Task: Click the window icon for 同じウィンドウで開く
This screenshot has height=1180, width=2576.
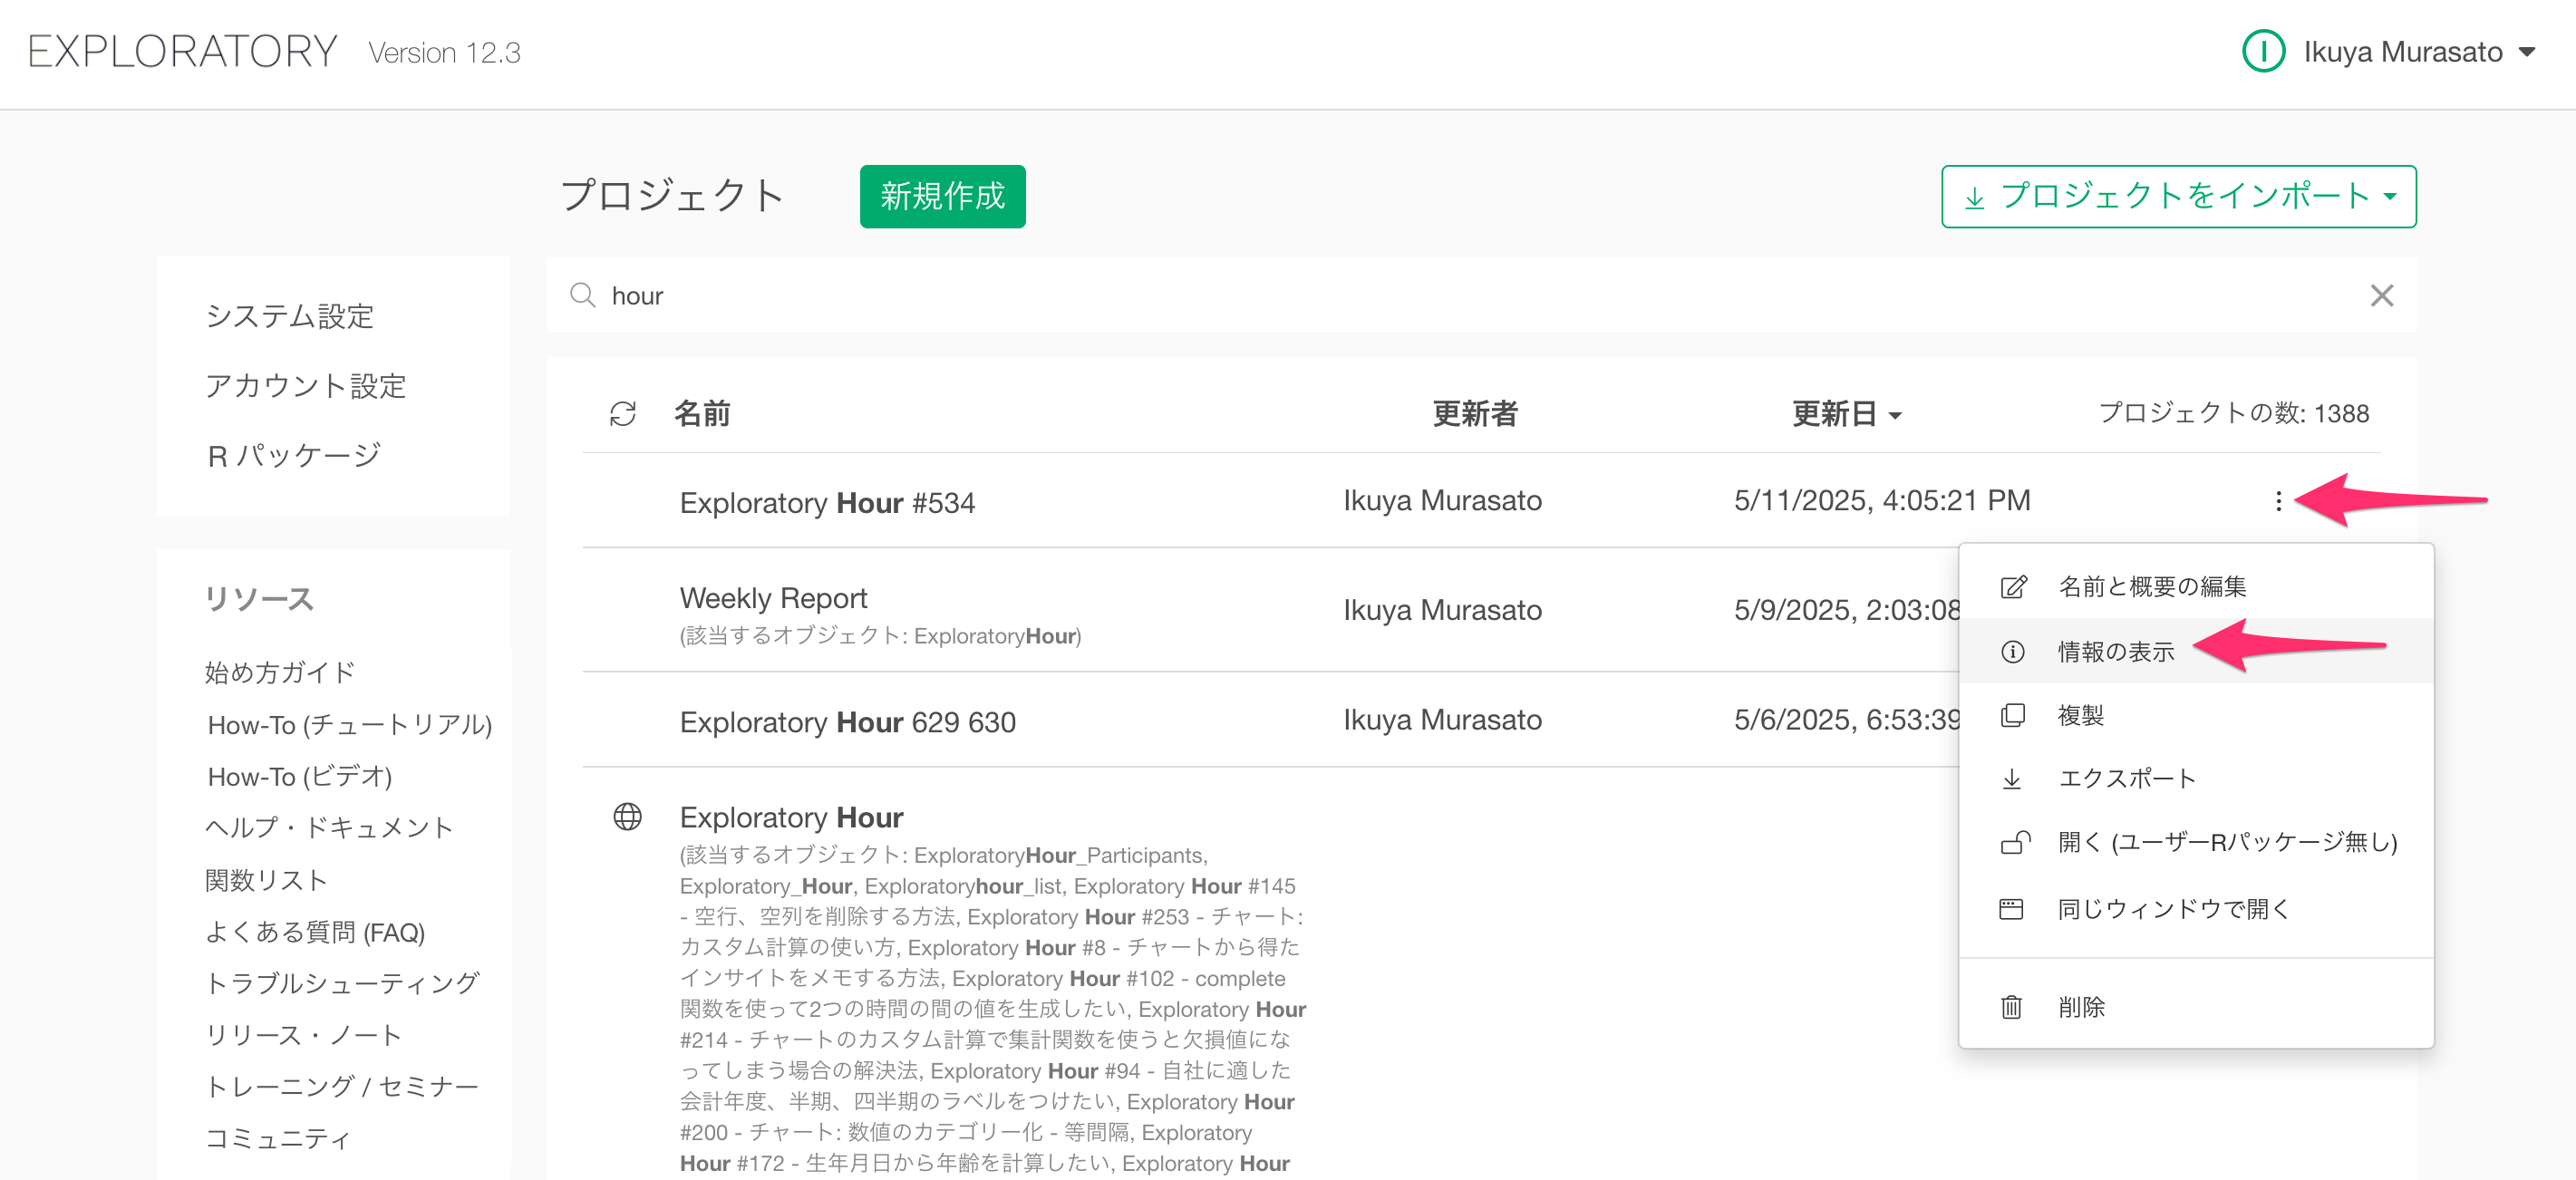Action: pyautogui.click(x=2011, y=908)
